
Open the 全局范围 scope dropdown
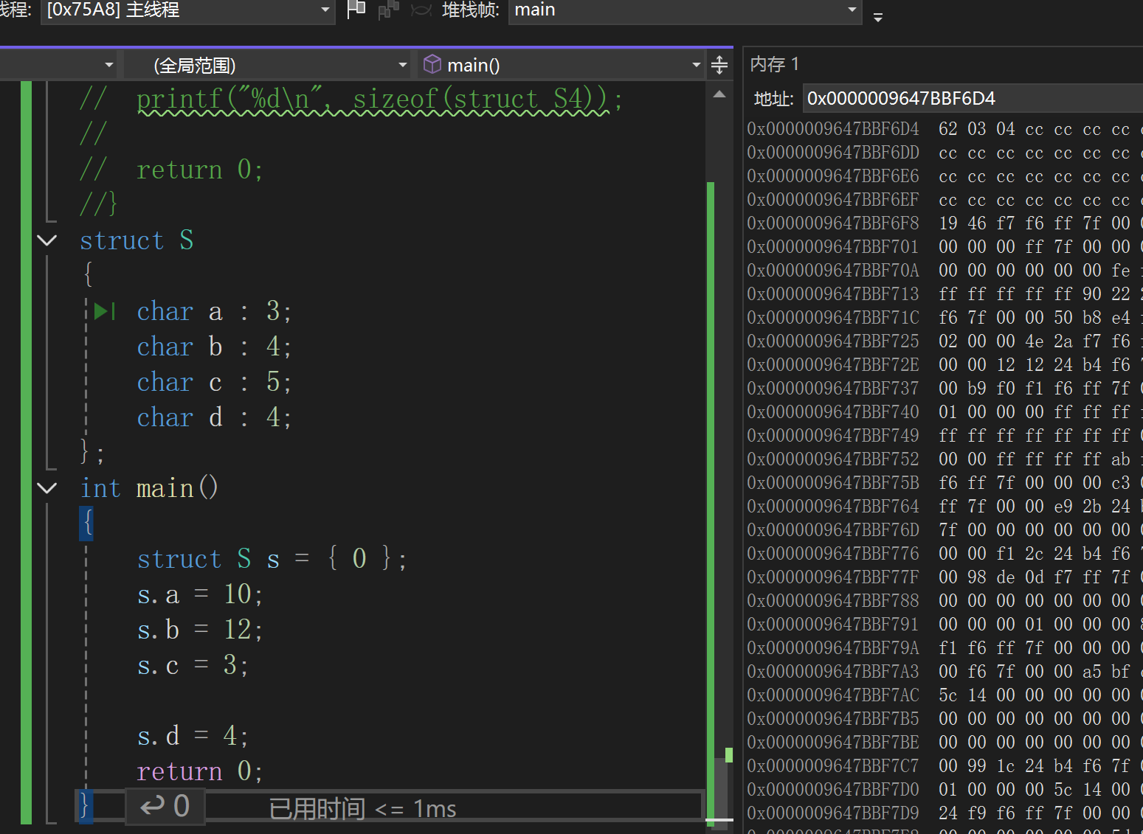click(267, 66)
